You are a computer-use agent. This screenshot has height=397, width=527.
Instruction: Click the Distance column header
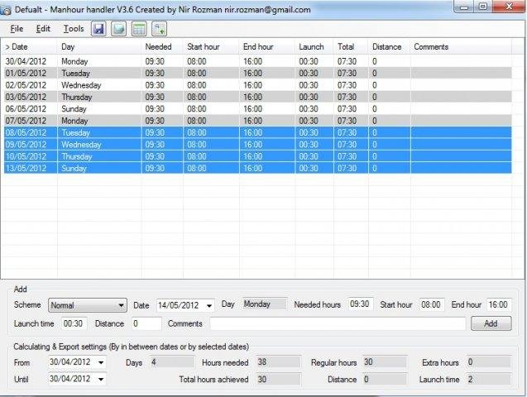point(389,46)
